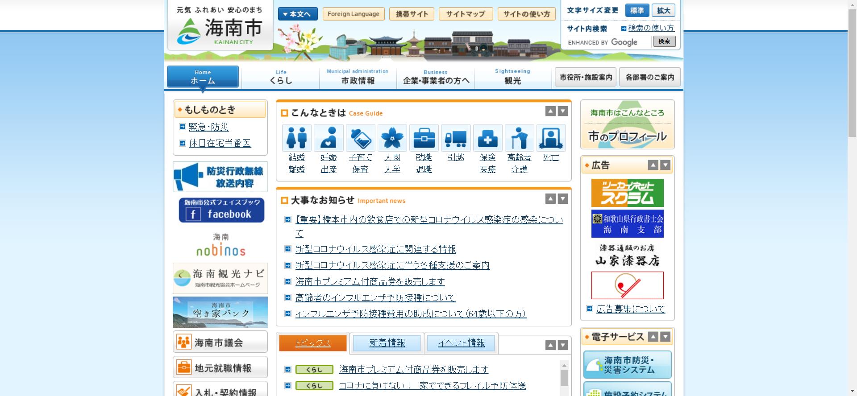Open the くらし (Life) menu

[281, 77]
